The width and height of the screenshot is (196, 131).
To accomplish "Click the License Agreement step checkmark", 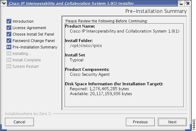I will [x=9, y=28].
